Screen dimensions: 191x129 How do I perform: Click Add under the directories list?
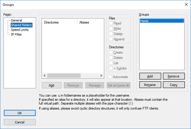tap(51, 85)
